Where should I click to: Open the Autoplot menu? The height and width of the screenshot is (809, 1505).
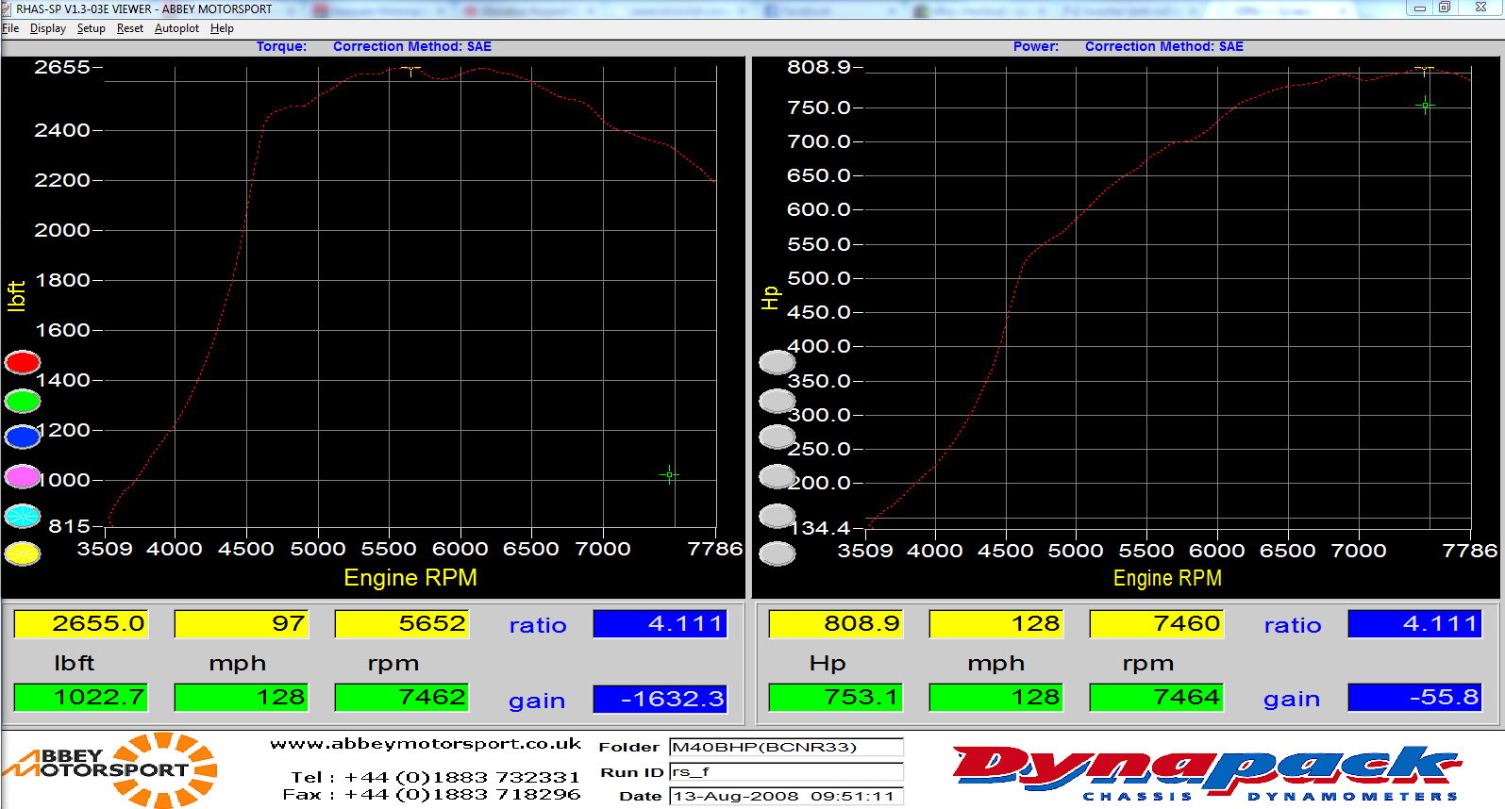click(x=176, y=28)
